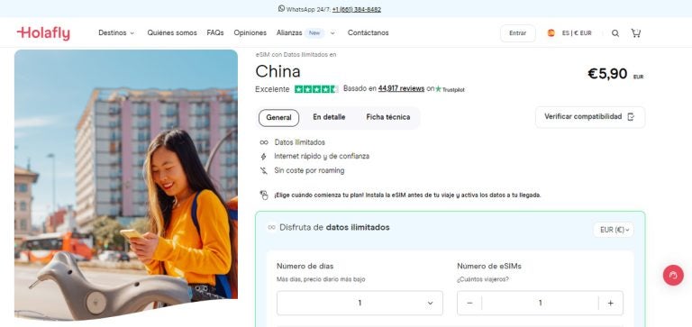Click the WhatsApp icon in top banner
Viewport: 692px width, 327px height.
[281, 8]
